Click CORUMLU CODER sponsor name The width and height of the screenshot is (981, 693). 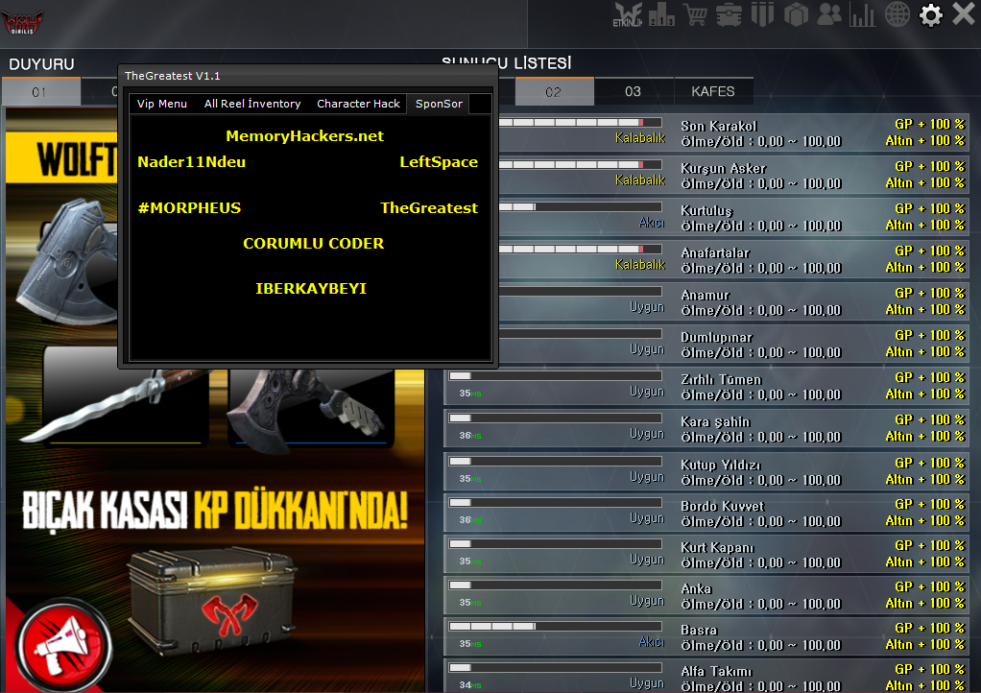314,244
